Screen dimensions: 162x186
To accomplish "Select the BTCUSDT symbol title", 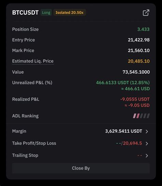I will click(25, 13).
